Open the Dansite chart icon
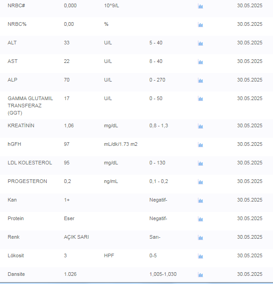 click(201, 275)
